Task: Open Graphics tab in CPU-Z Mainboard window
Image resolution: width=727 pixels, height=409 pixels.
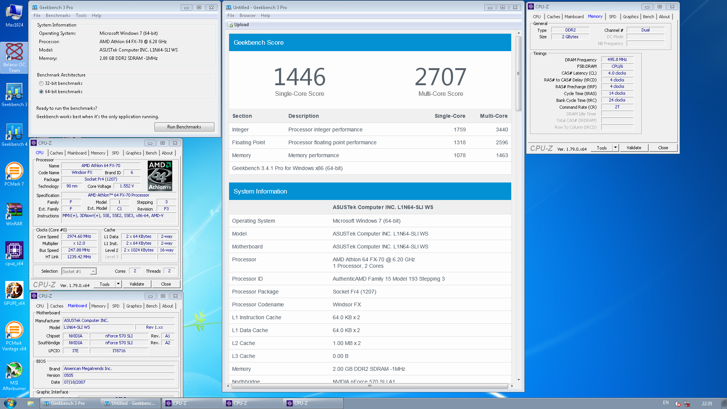Action: point(134,306)
